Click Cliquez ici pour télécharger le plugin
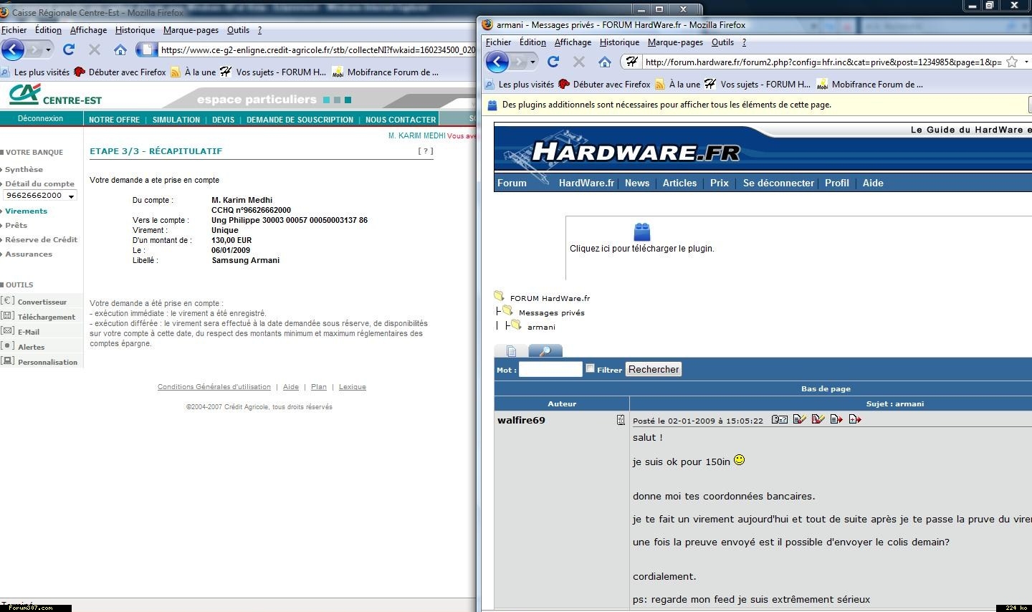Image resolution: width=1032 pixels, height=612 pixels. 642,249
